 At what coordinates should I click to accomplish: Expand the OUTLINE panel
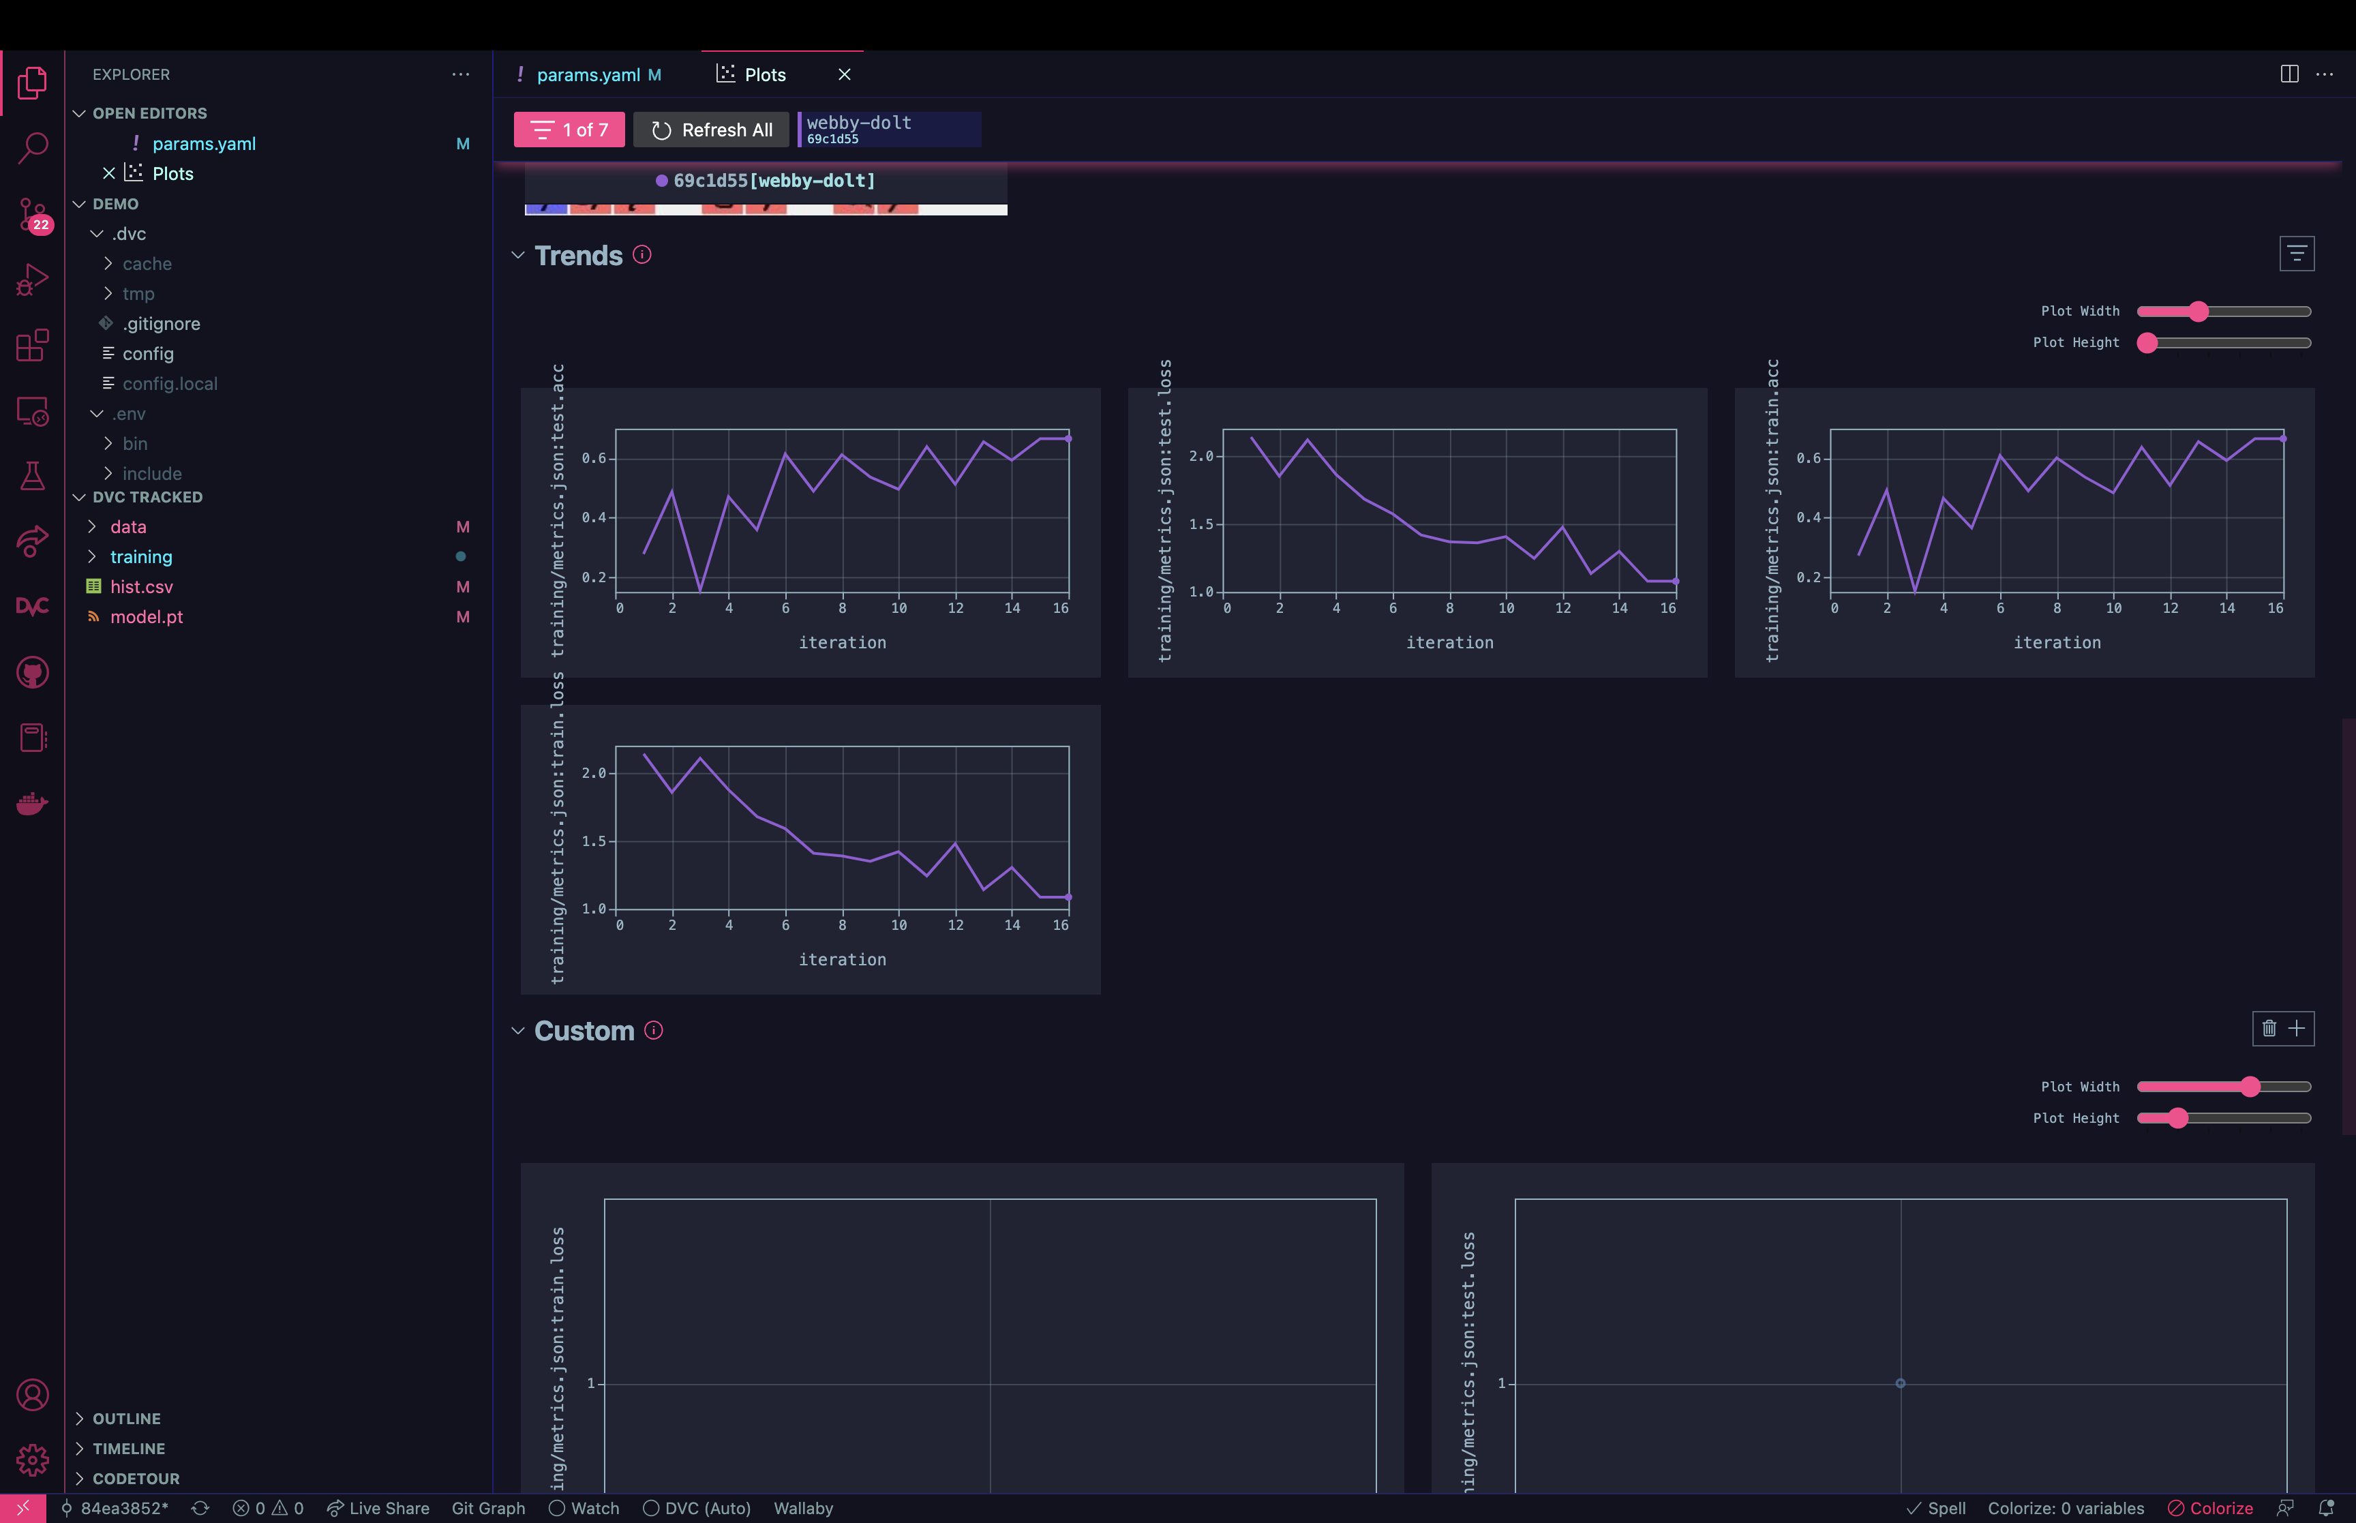click(125, 1418)
